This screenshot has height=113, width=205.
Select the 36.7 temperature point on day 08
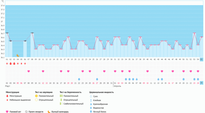coord(32,33)
